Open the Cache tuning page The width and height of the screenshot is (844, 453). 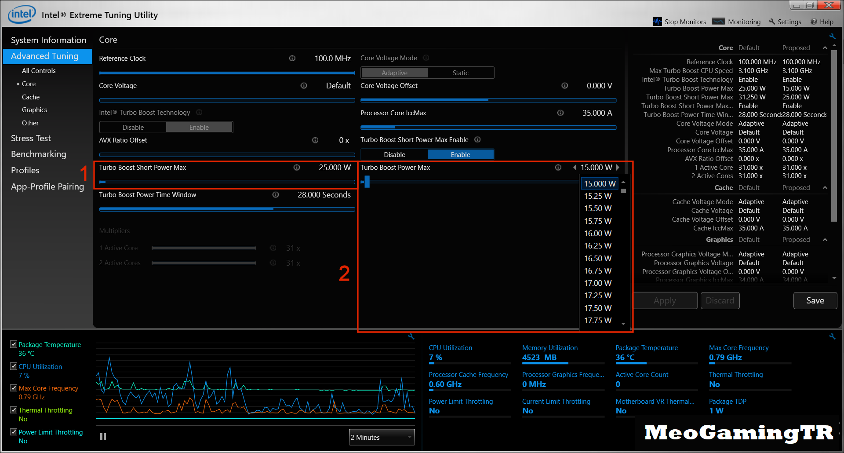coord(31,97)
